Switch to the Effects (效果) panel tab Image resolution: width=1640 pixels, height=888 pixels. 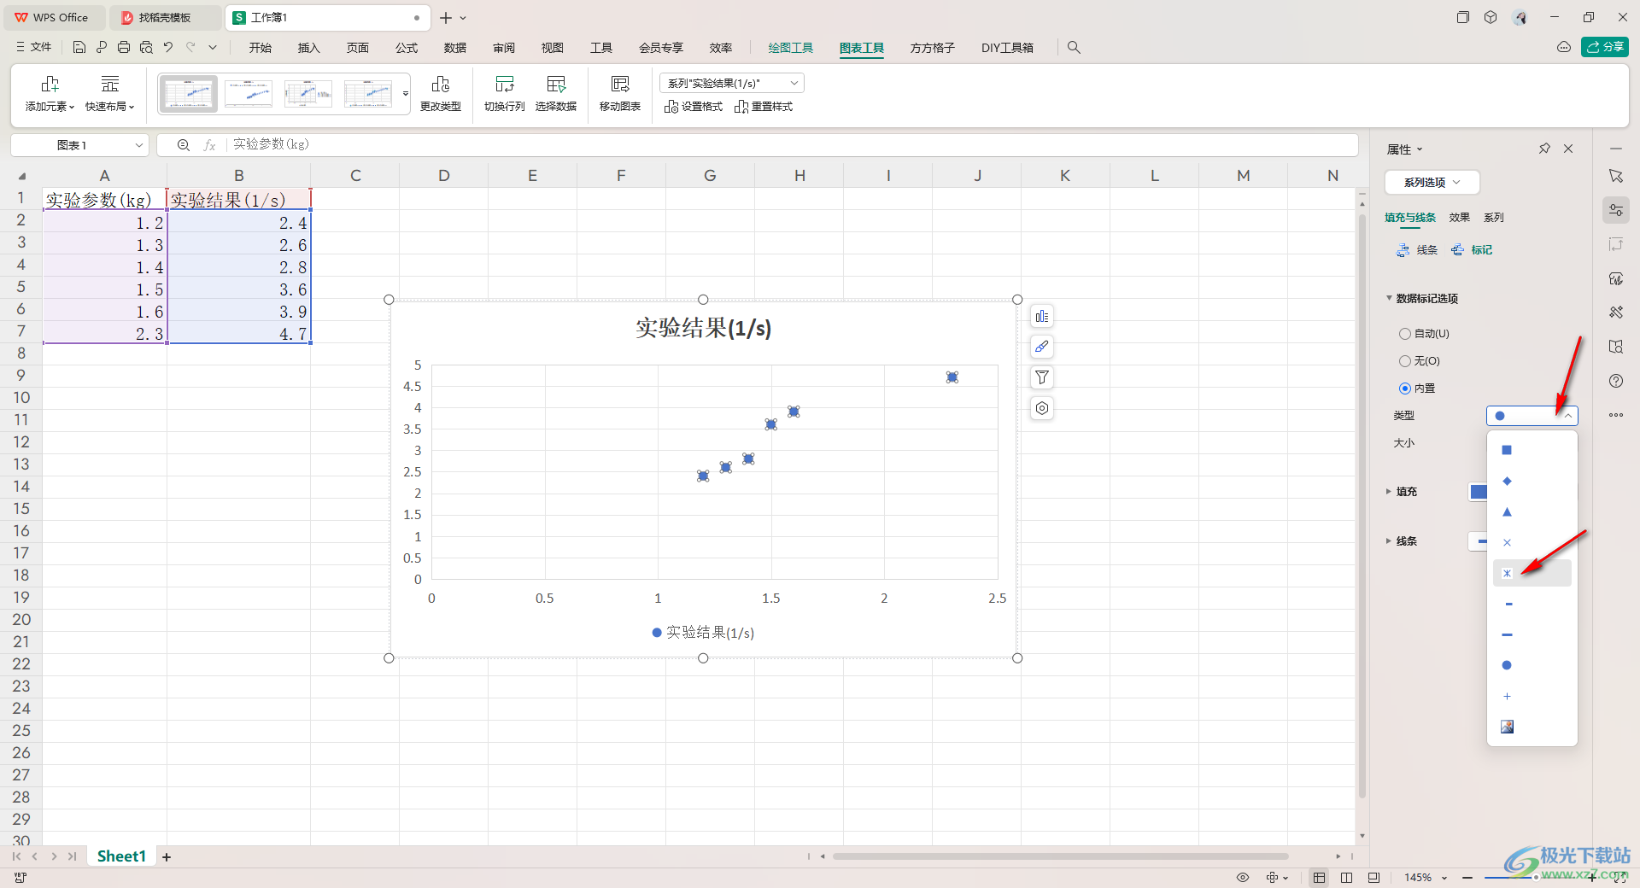pyautogui.click(x=1459, y=218)
